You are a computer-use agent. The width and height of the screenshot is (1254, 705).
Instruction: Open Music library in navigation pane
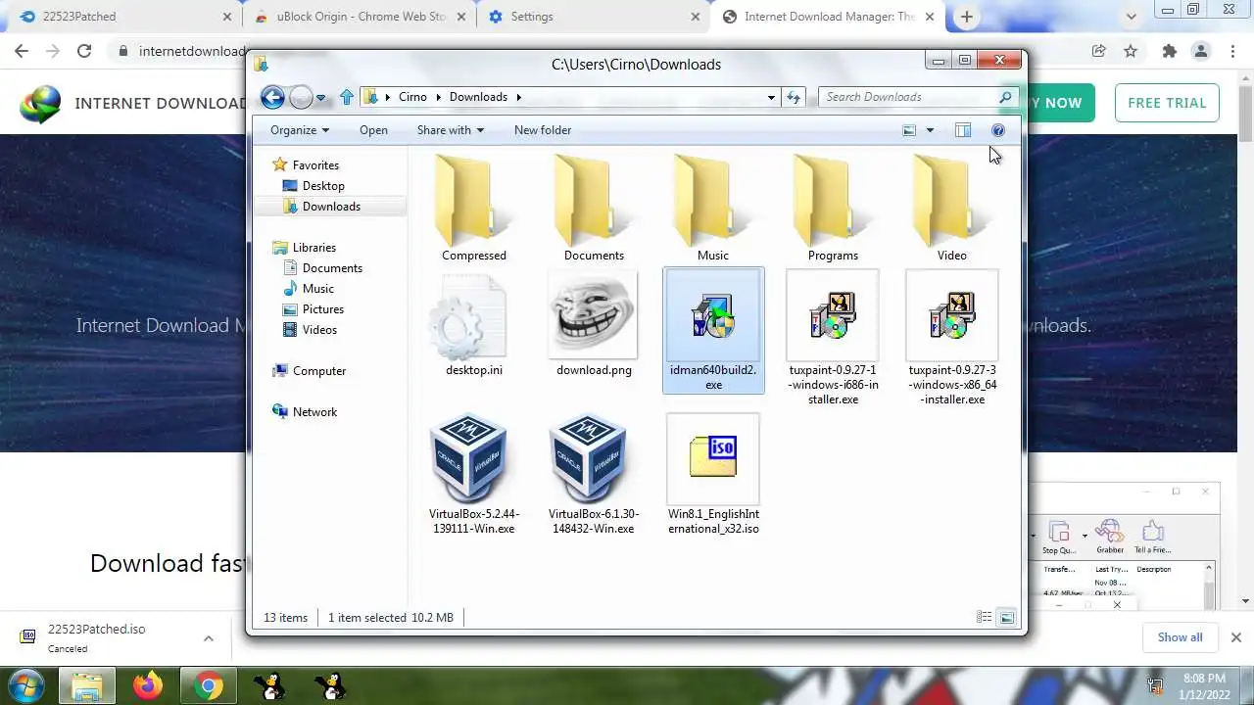point(309,289)
